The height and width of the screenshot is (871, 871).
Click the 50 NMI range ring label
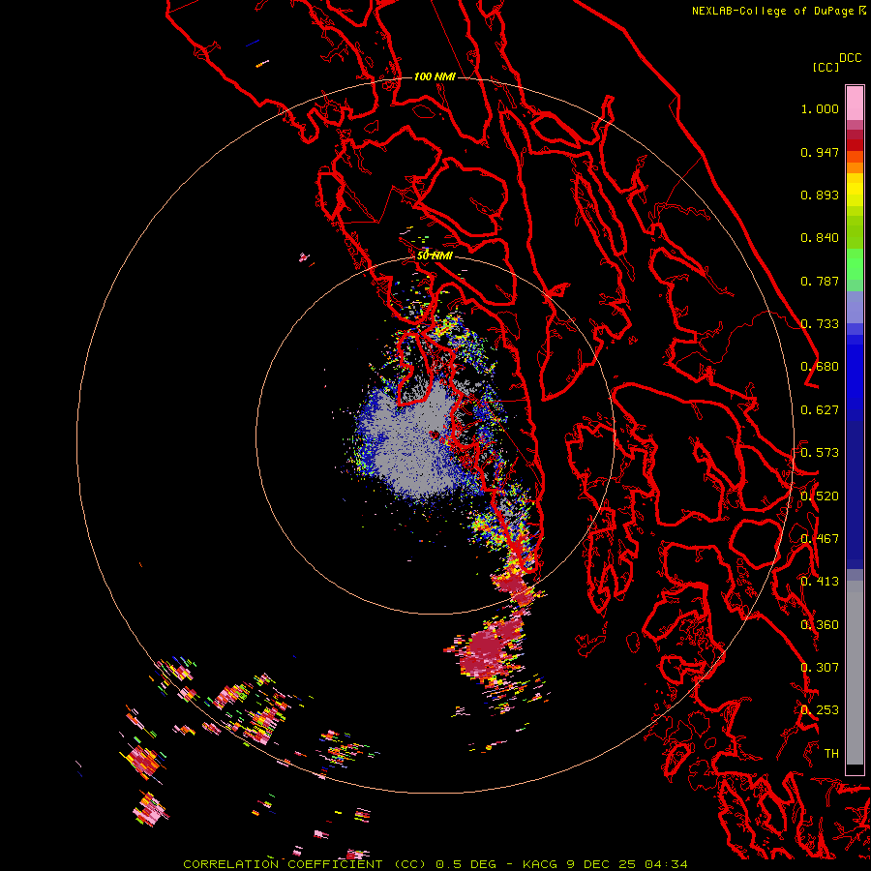[x=435, y=256]
